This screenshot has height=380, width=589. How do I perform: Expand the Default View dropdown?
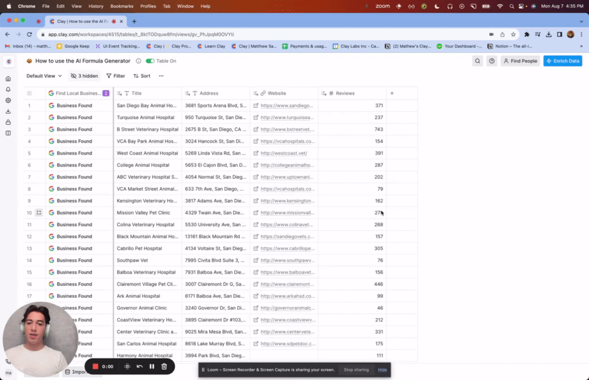click(44, 76)
